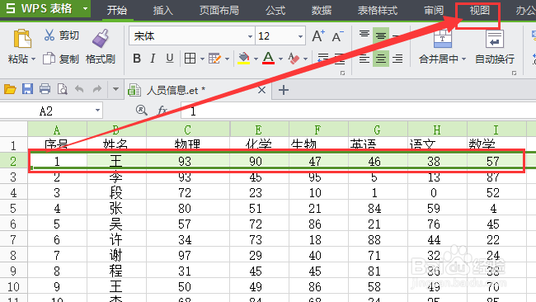Click the Paste clipboard icon

coord(22,38)
